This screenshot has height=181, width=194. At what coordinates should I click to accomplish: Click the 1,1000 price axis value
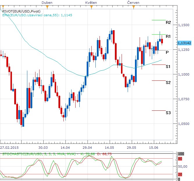(x=184, y=74)
